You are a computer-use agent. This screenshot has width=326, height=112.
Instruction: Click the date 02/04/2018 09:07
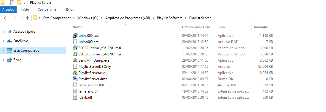[195, 79]
